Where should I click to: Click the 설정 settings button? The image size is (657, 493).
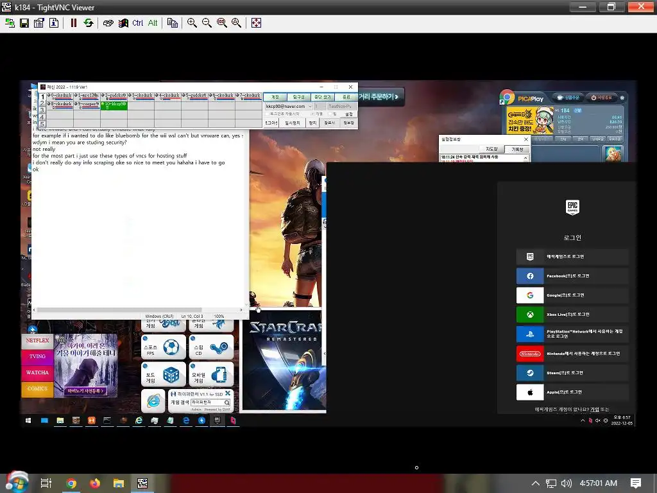pyautogui.click(x=348, y=114)
